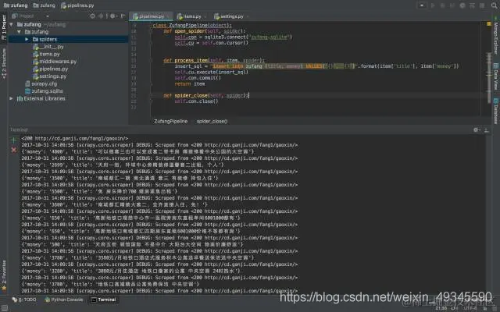The image size is (500, 312).
Task: Click Scroll from Source target icon
Action: coord(92,16)
